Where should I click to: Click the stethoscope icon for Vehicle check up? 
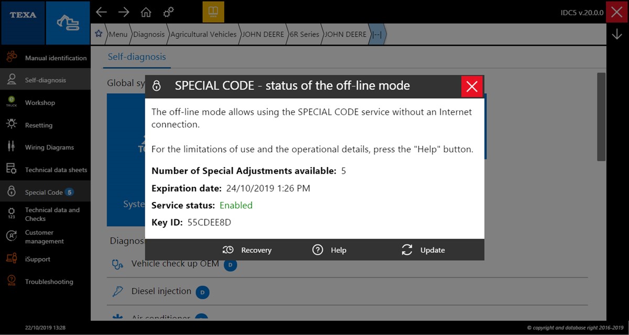pos(118,264)
